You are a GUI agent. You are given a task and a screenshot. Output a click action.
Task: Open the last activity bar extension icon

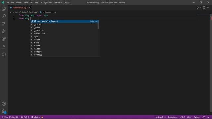[4, 54]
